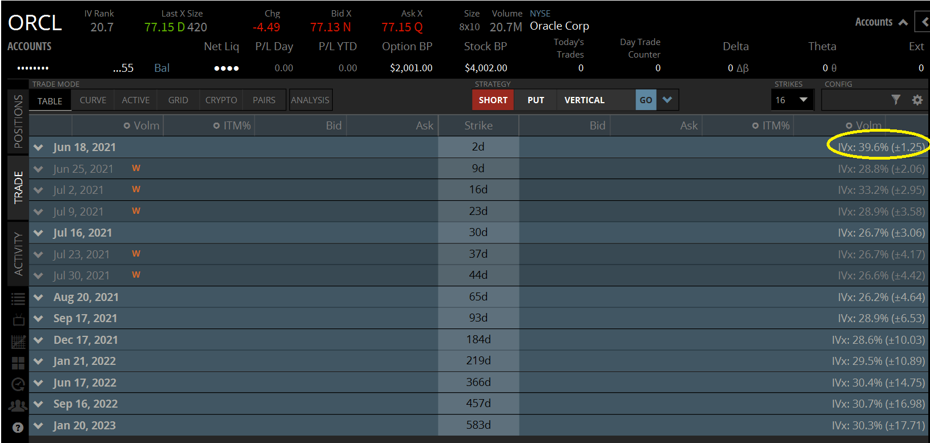Expand the Dec 17, 2021 expiration chevron
Screen dimensions: 930x443
point(38,340)
